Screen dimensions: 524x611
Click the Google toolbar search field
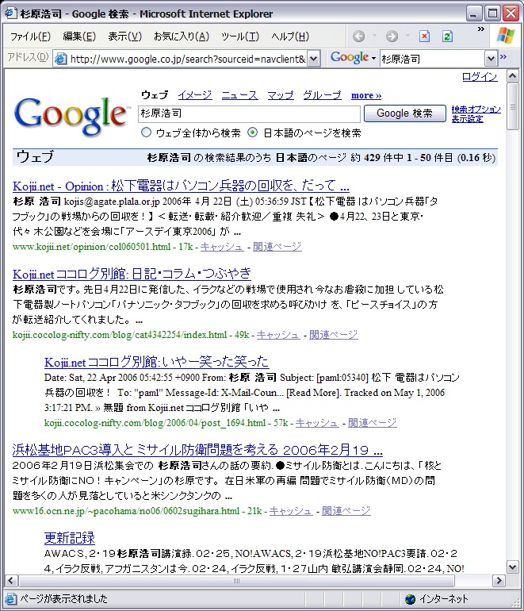coord(433,59)
